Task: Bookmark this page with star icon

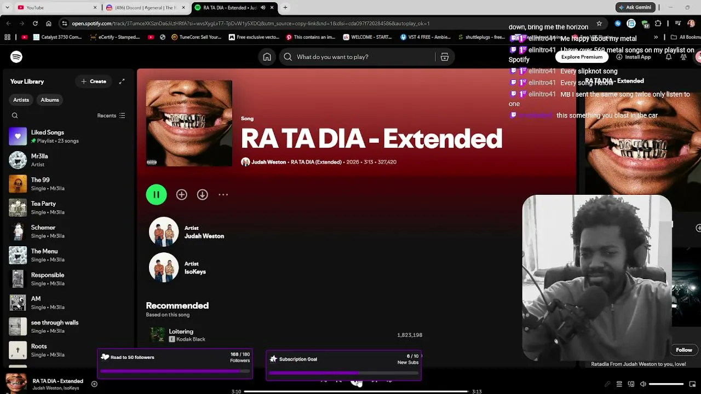Action: pyautogui.click(x=599, y=24)
